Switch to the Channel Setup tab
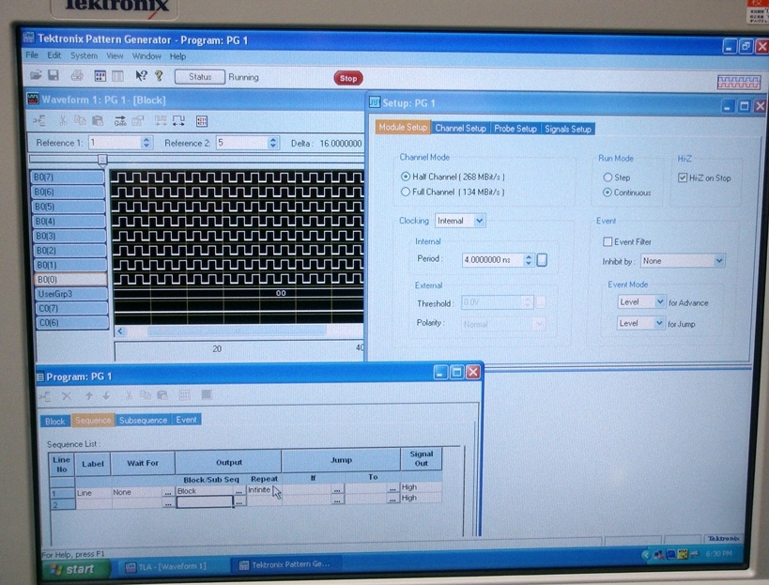 460,128
